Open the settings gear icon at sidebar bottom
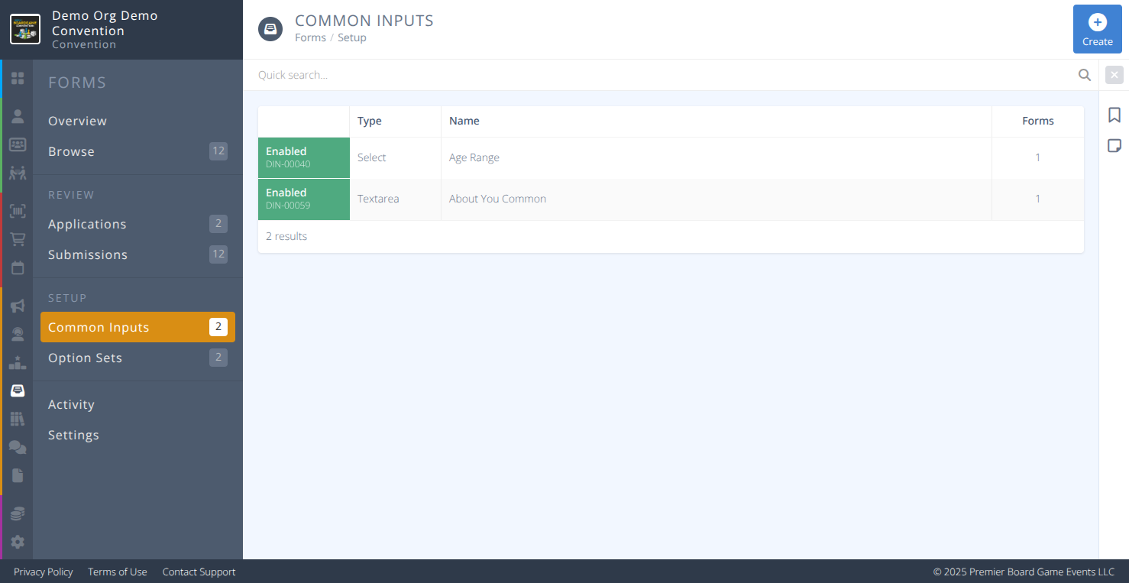The width and height of the screenshot is (1129, 583). (18, 542)
